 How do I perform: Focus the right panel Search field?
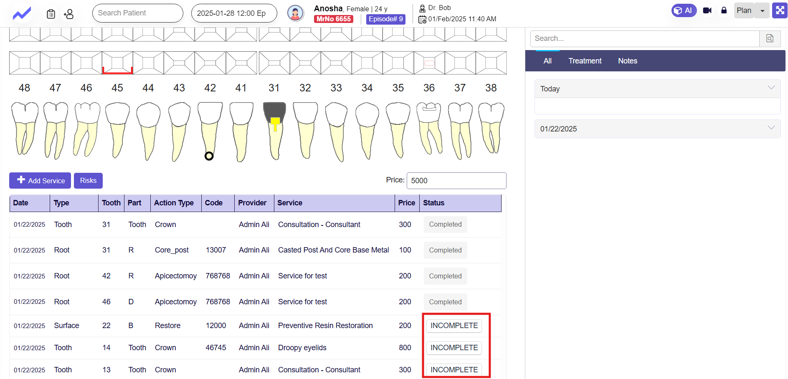tap(645, 38)
